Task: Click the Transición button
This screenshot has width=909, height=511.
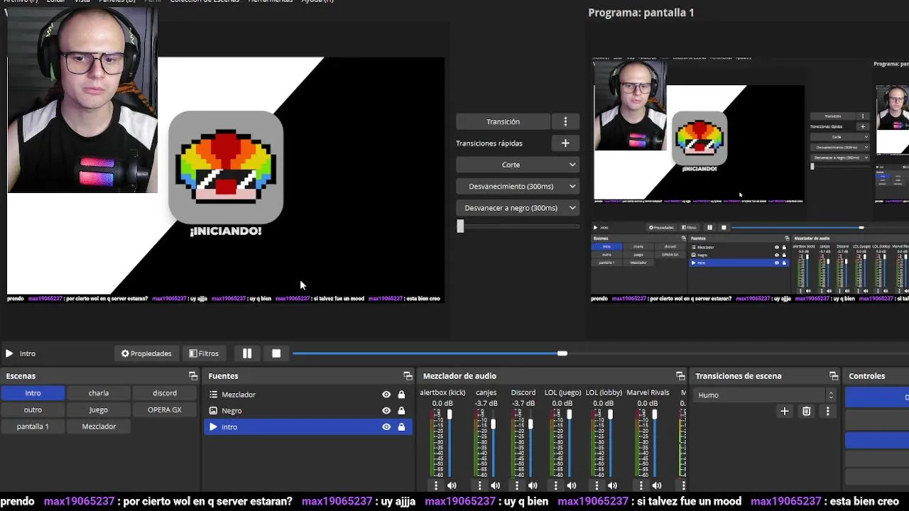Action: click(503, 121)
